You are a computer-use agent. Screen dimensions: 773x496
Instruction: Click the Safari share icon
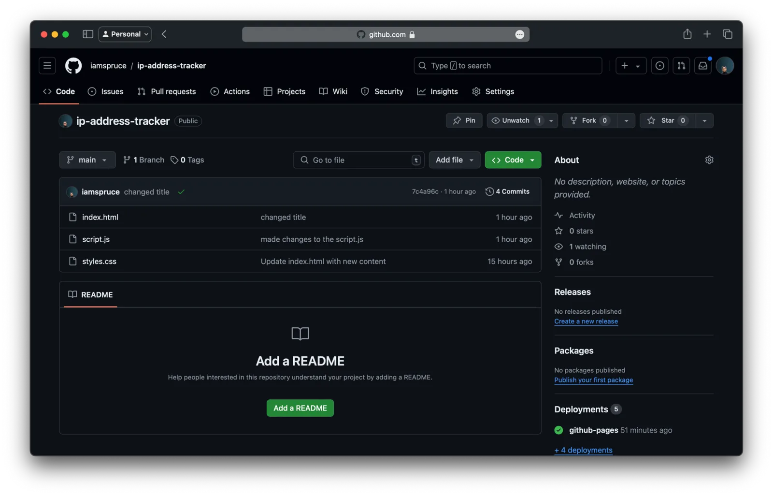click(x=687, y=34)
